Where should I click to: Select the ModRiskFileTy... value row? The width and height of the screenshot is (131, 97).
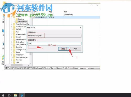[x=67, y=17]
